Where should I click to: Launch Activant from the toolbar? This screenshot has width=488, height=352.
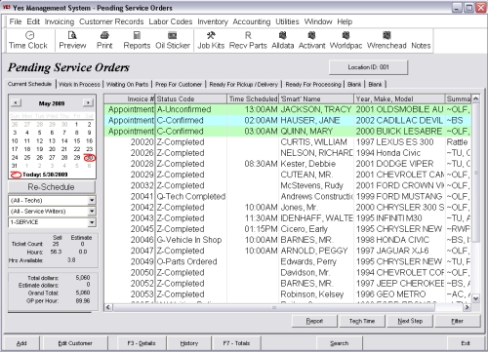tap(311, 40)
